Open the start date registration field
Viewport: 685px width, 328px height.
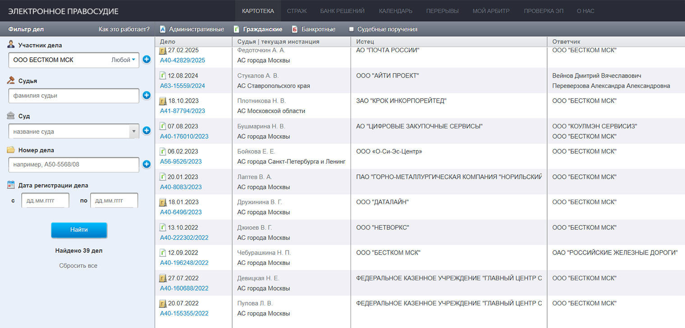[45, 200]
